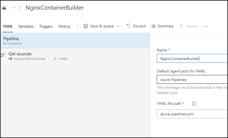Click the Queue button label

tap(192, 26)
